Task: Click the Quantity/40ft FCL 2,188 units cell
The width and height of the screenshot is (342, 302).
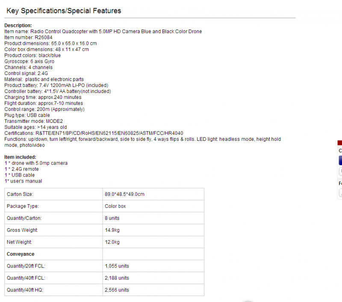Action: click(x=153, y=278)
